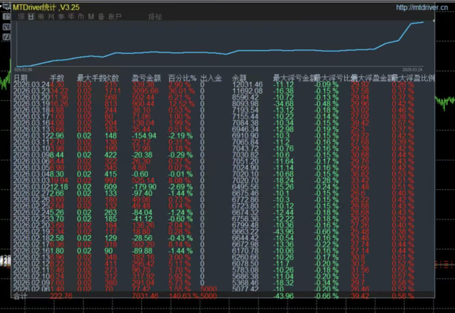Click the trade count 1711
Image resolution: width=455 pixels, height=313 pixels.
(113, 91)
